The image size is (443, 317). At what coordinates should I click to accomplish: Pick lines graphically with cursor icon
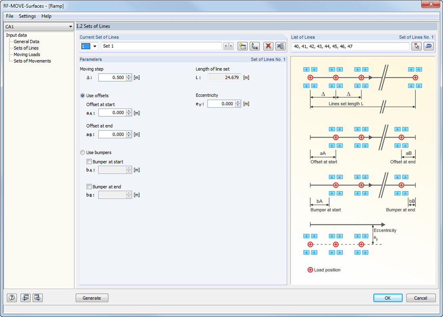(x=417, y=46)
